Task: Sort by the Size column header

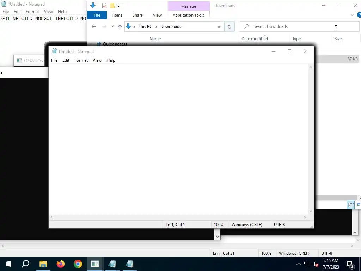Action: point(338,39)
